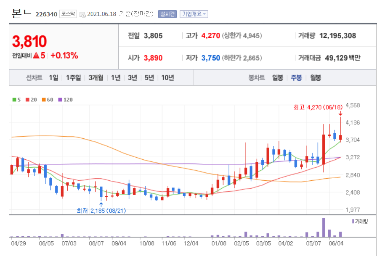Screen dimensions: 377x256
Task: Click the 시가 value 3,890
Action: click(x=153, y=58)
